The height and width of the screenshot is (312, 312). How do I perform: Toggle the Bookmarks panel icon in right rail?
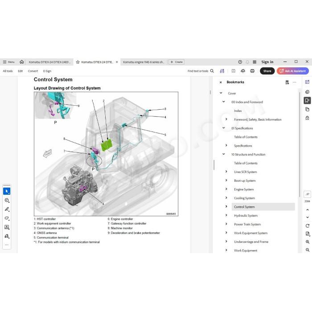coord(307,100)
